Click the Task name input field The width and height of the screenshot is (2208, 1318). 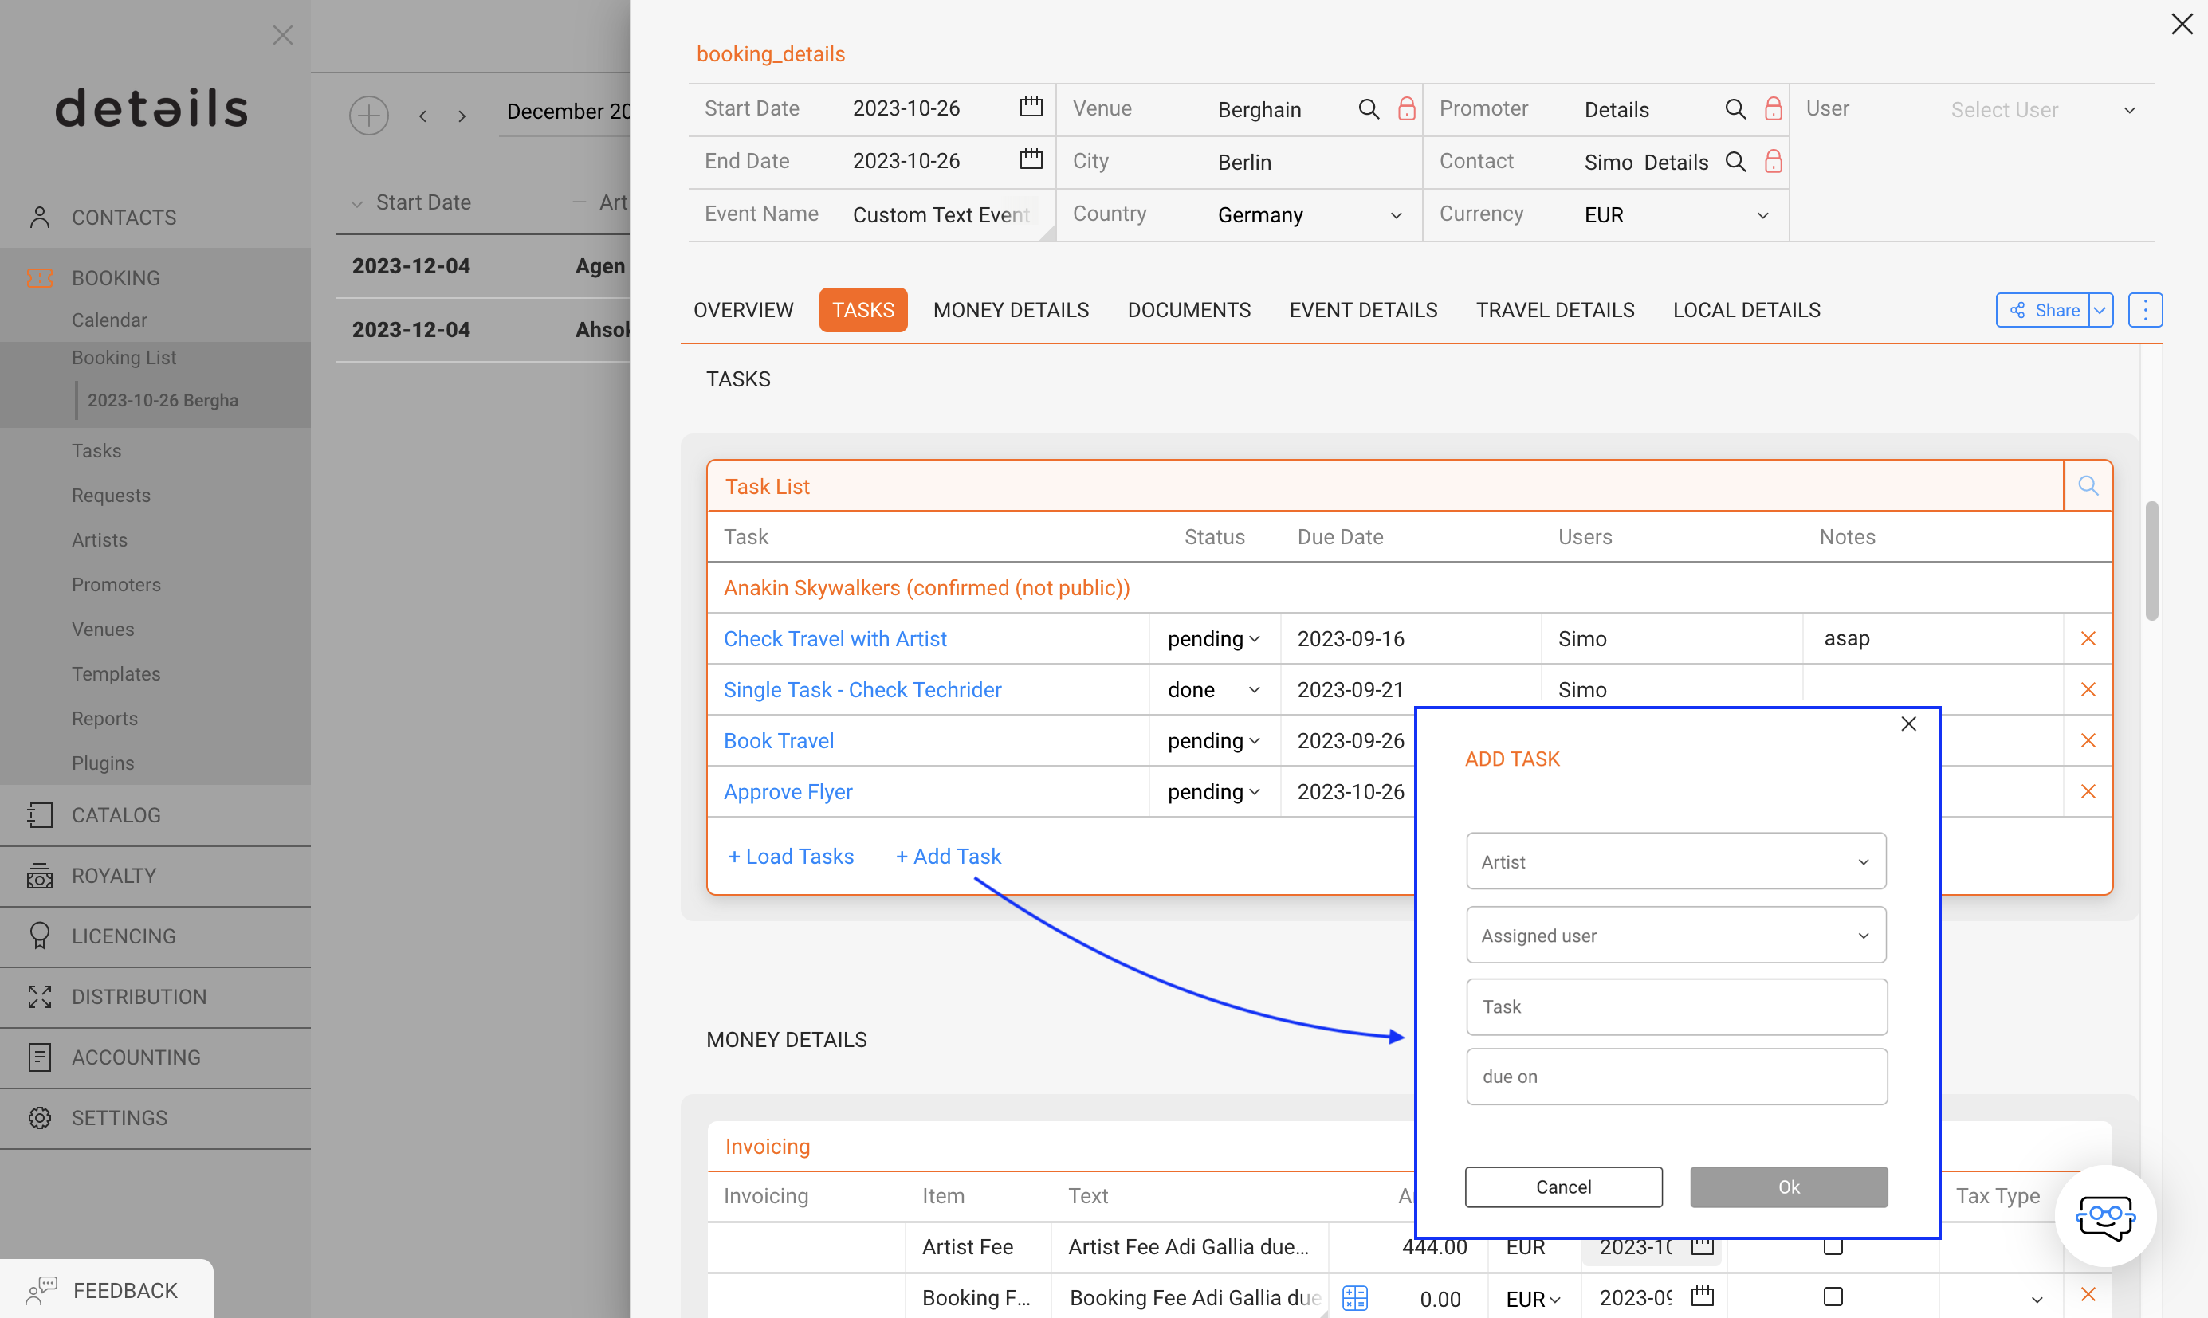1676,1007
